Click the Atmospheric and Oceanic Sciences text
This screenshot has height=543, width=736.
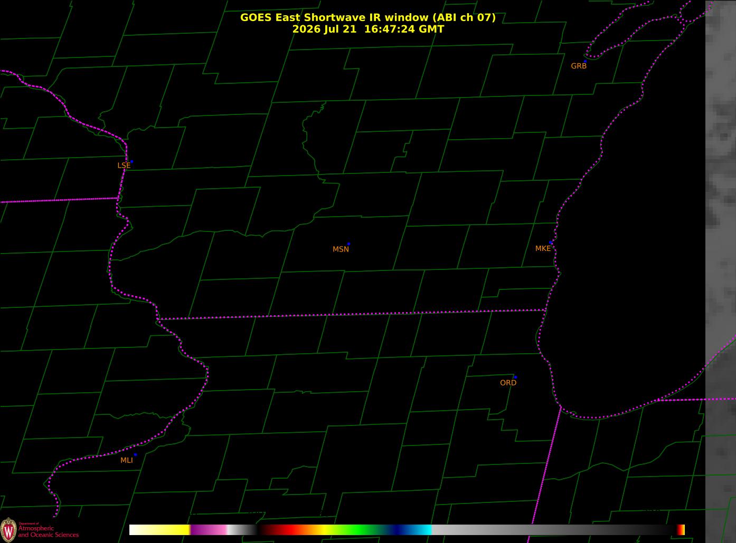[x=48, y=531]
